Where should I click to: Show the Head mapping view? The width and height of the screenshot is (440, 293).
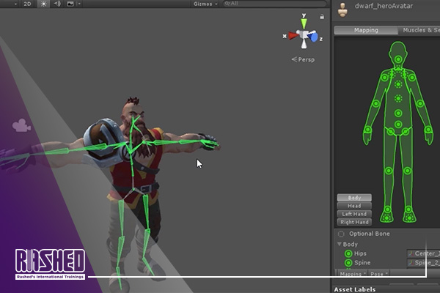click(354, 206)
